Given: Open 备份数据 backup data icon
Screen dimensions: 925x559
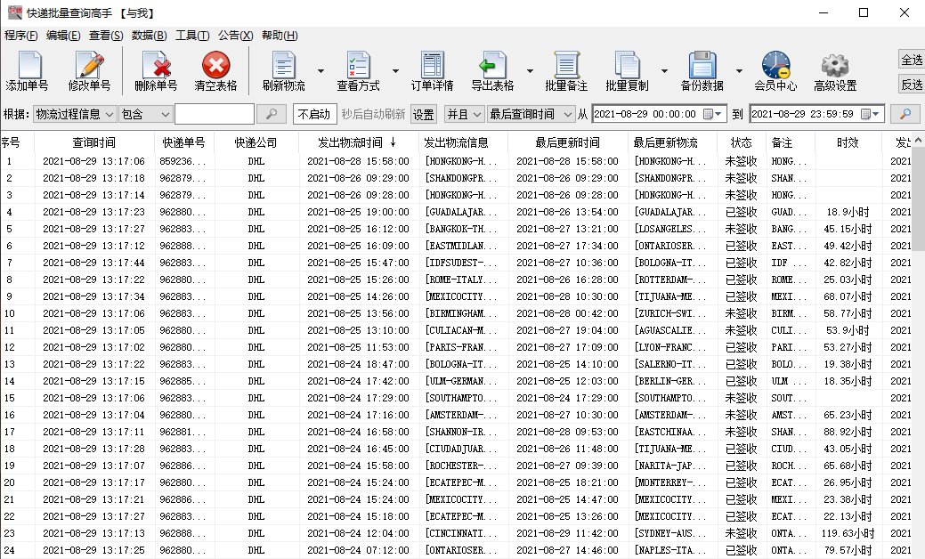Looking at the screenshot, I should pyautogui.click(x=702, y=71).
